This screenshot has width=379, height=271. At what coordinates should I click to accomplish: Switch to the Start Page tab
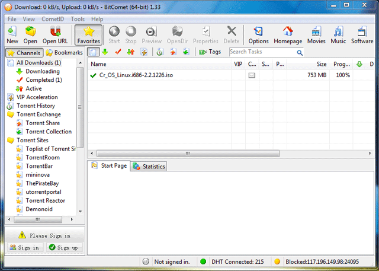[x=109, y=166]
